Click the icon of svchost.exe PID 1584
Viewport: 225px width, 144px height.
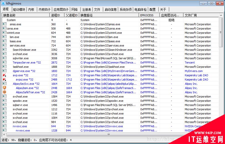coord(4,96)
